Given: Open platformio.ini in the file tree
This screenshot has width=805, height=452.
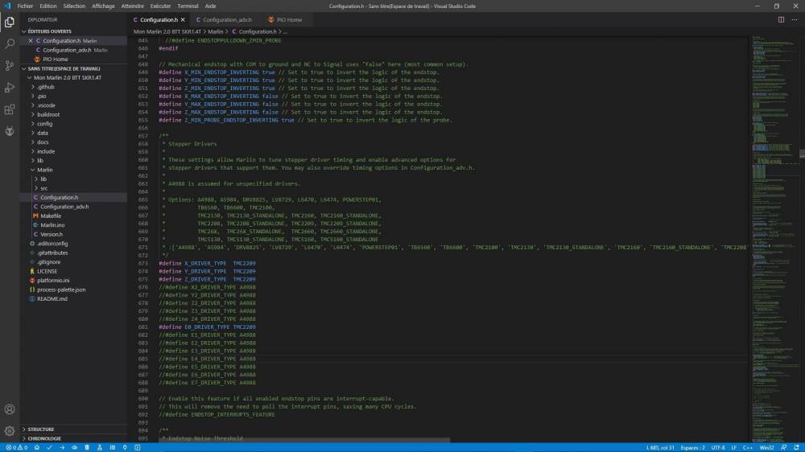Looking at the screenshot, I should point(53,281).
